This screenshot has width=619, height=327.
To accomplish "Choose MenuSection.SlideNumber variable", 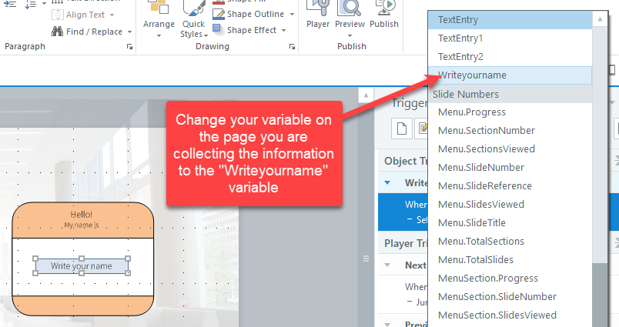I will click(497, 296).
